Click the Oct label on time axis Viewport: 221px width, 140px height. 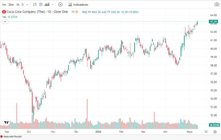coord(29,132)
